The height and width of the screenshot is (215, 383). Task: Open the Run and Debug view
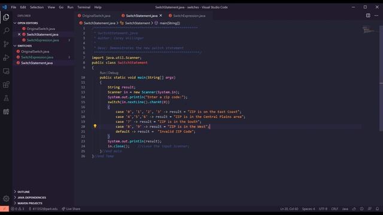tap(6, 57)
